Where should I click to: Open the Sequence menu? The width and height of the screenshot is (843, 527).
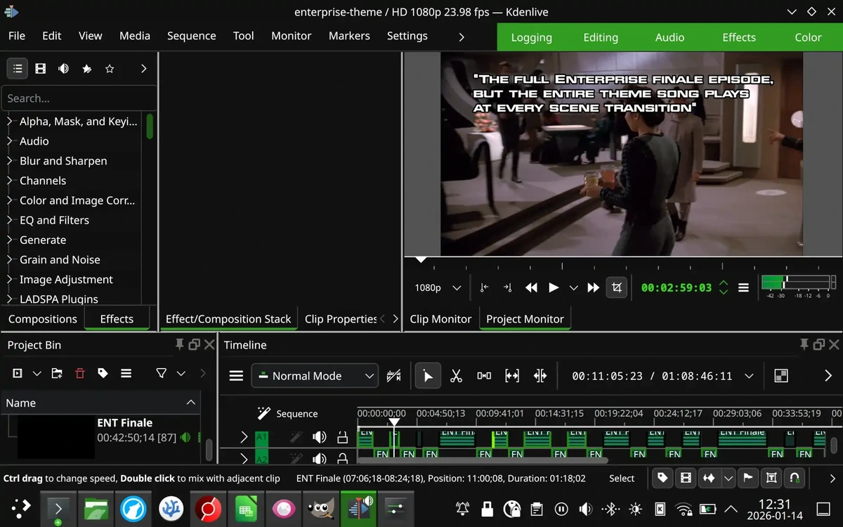click(x=191, y=36)
